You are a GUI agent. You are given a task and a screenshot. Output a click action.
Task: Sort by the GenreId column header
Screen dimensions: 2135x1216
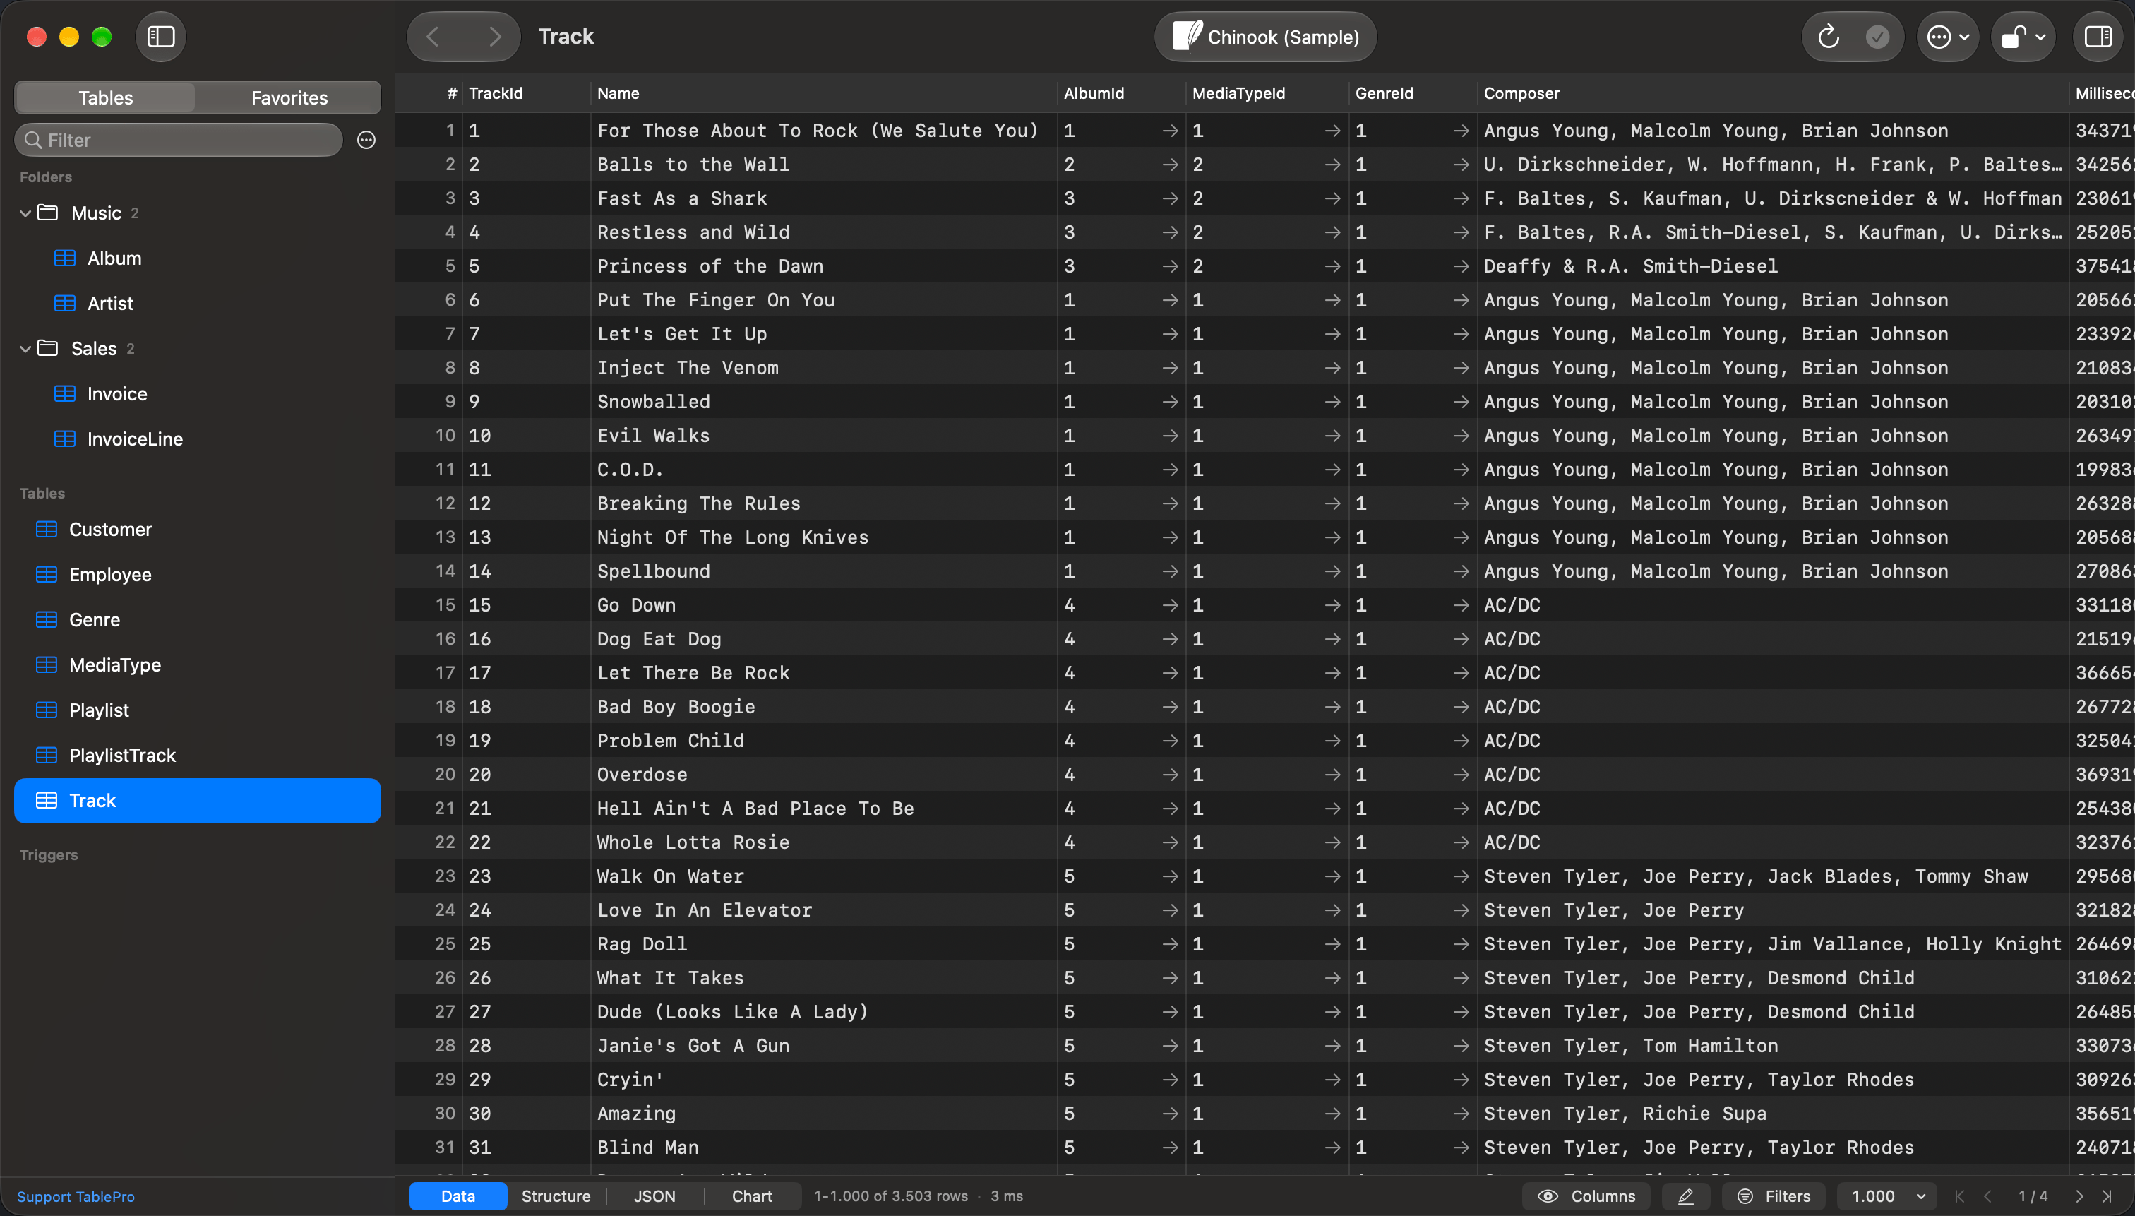pos(1413,93)
